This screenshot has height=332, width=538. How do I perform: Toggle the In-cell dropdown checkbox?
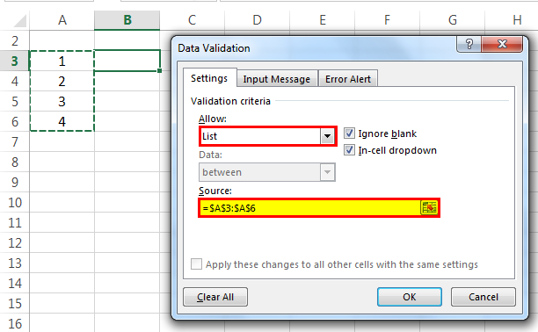(349, 150)
